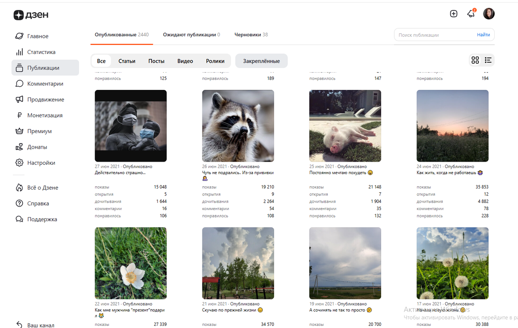Viewport: 518px width, 328px height.
Task: Open the piglet on grass thumbnail
Action: tap(345, 126)
